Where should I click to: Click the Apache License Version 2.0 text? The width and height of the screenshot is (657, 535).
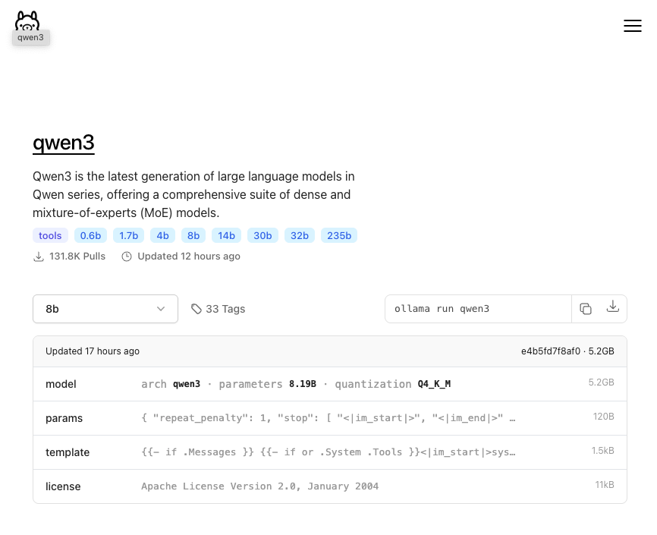[259, 486]
